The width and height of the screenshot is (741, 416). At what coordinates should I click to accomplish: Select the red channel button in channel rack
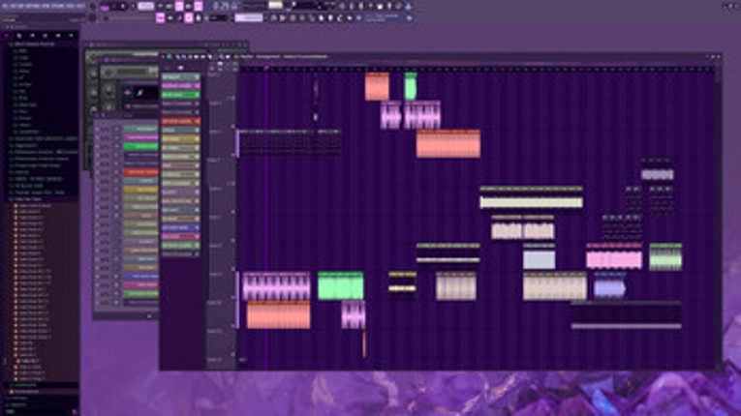click(140, 172)
